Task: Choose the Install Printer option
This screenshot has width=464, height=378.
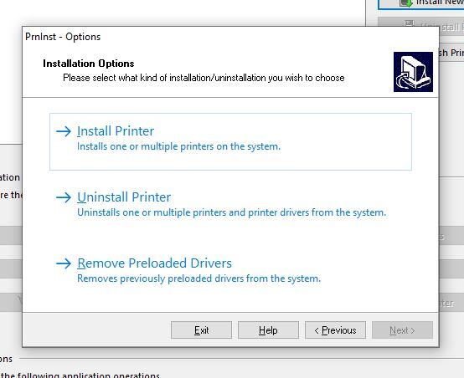Action: (116, 131)
